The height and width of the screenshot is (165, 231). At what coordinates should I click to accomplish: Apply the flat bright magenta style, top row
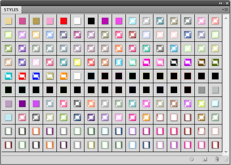(119, 21)
